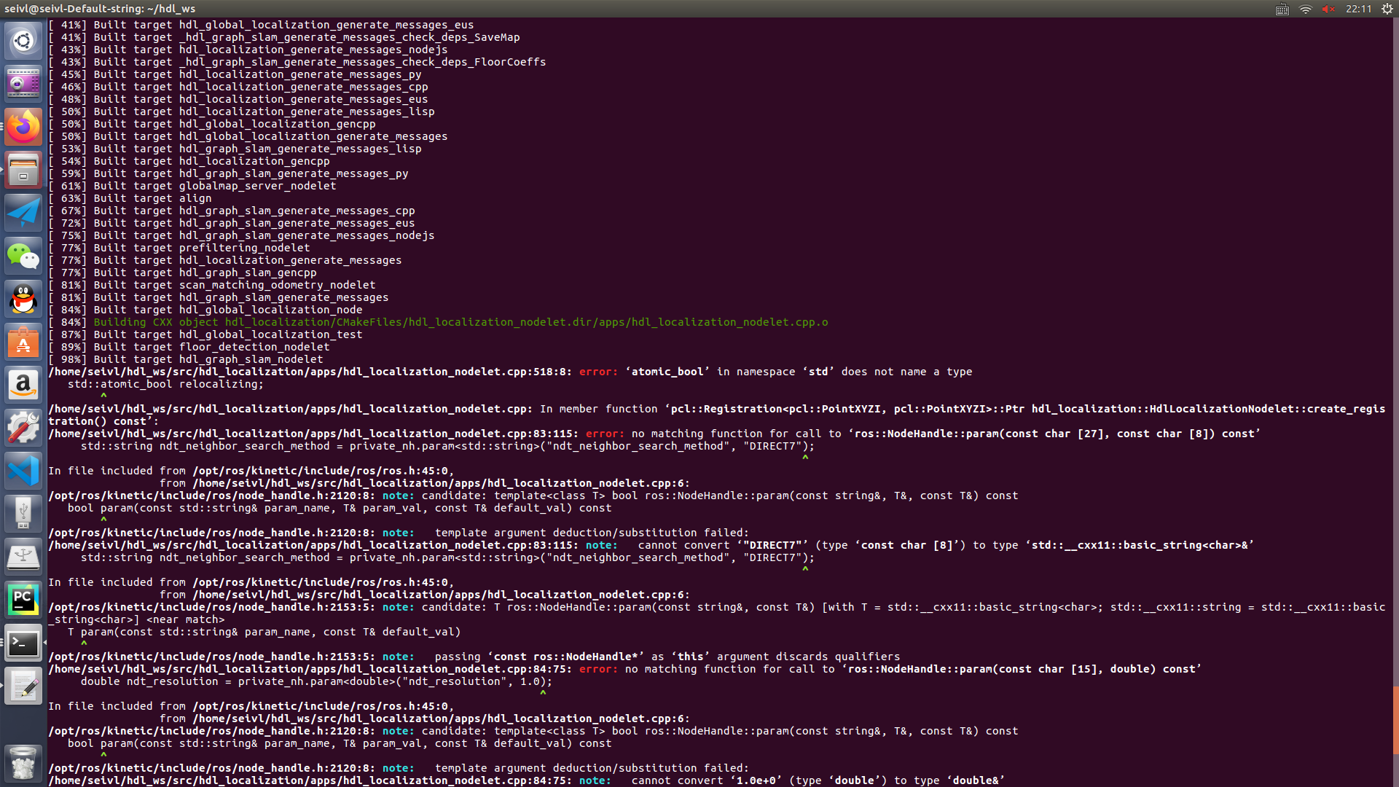The height and width of the screenshot is (787, 1399).
Task: Launch the Amazon shortcut
Action: coord(23,385)
